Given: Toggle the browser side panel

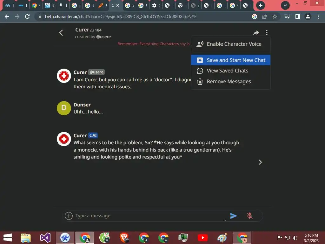Looking at the screenshot, I should point(298,17).
